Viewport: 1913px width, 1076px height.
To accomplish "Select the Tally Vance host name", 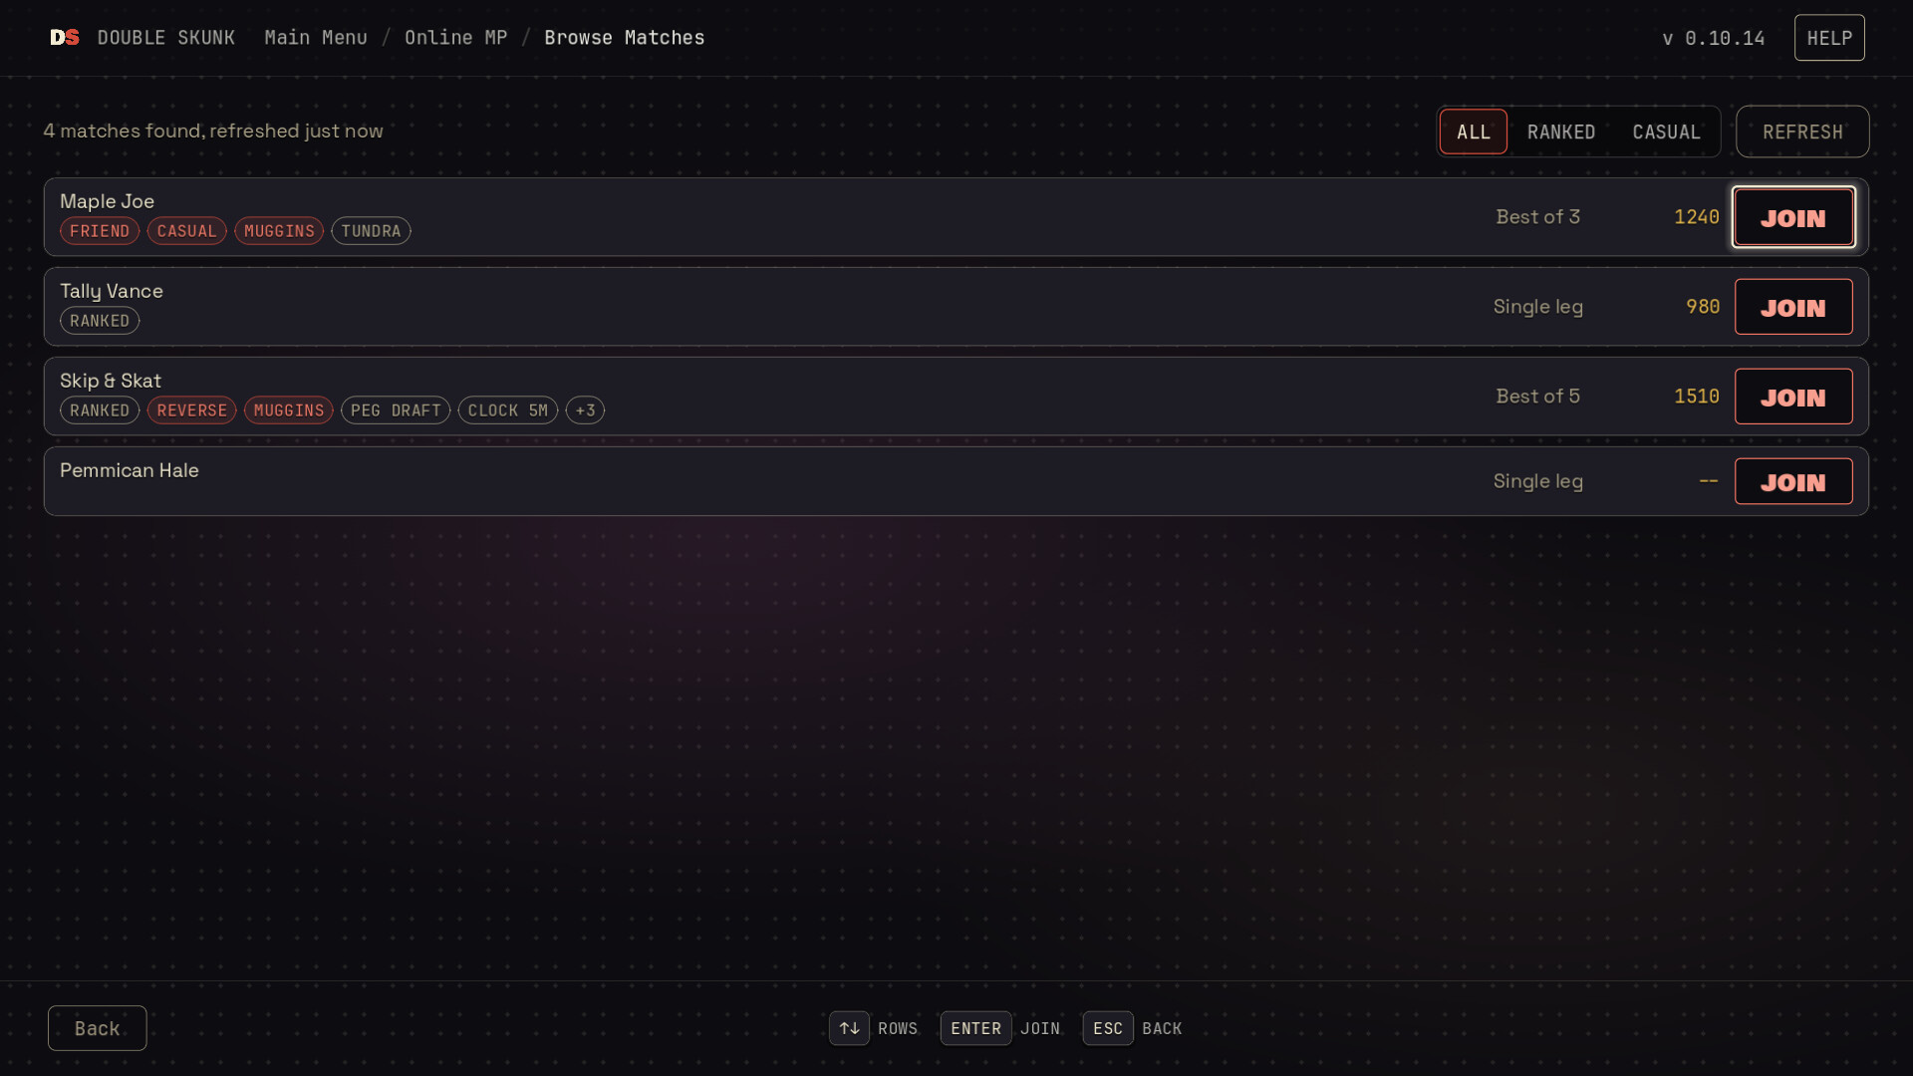I will pos(112,291).
